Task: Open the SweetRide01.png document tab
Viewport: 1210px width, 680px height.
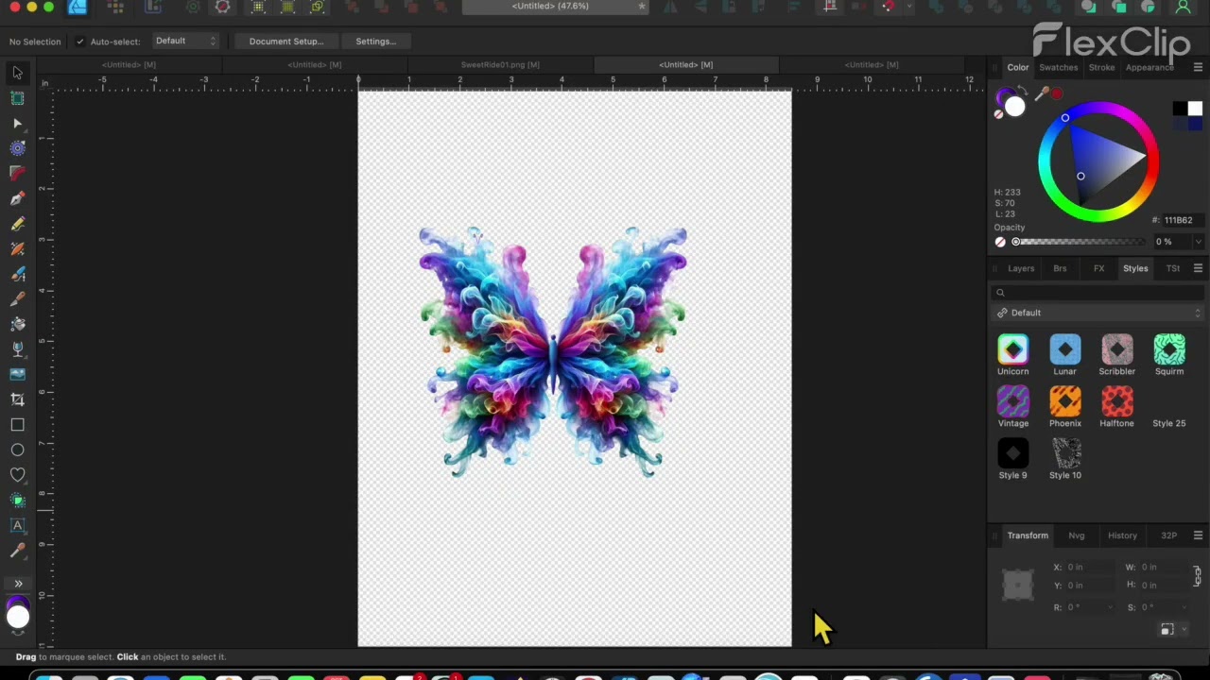Action: pos(500,65)
